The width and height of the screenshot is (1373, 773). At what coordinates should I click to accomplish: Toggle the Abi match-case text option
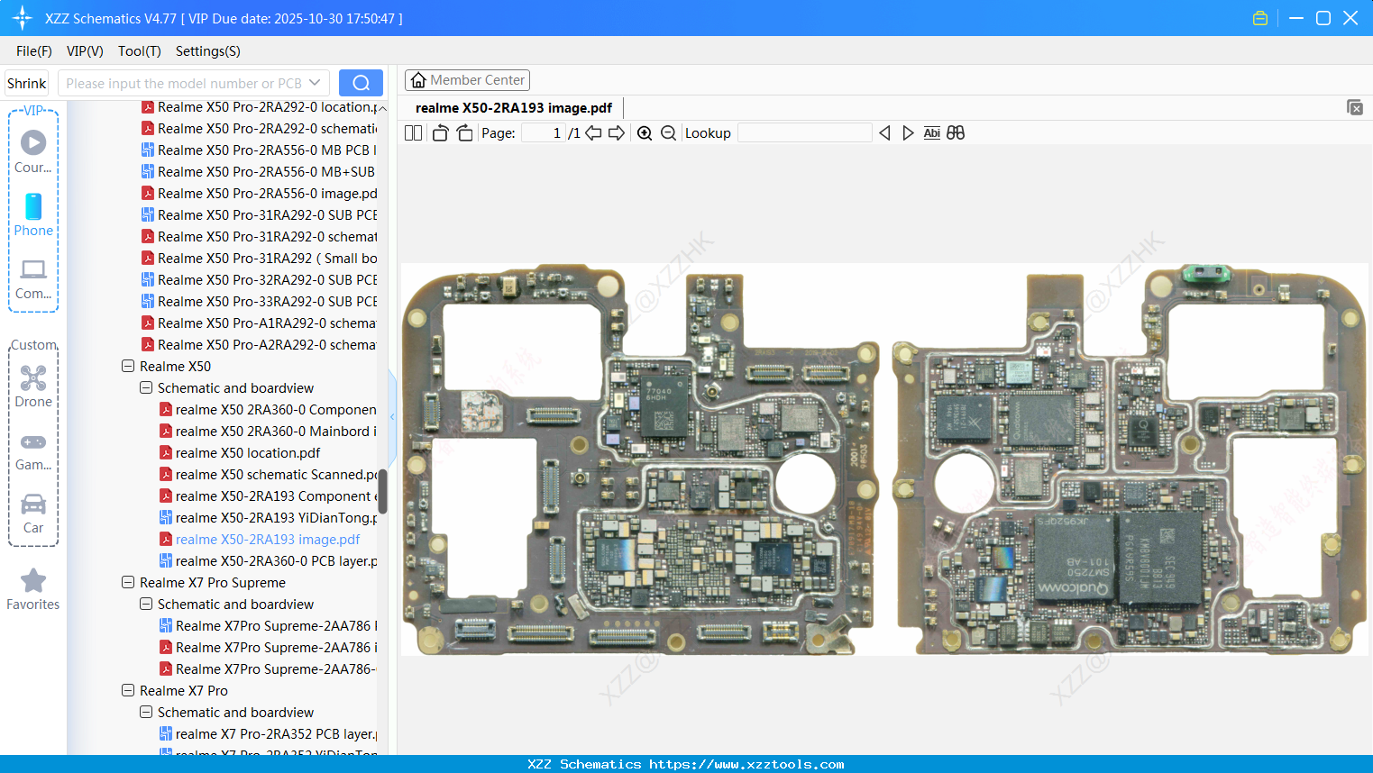[x=931, y=133]
